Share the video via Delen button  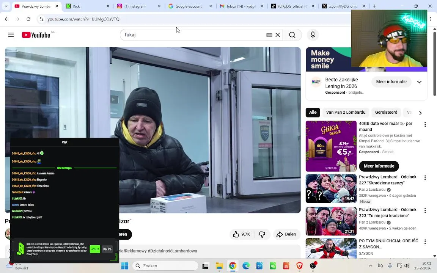pyautogui.click(x=286, y=234)
